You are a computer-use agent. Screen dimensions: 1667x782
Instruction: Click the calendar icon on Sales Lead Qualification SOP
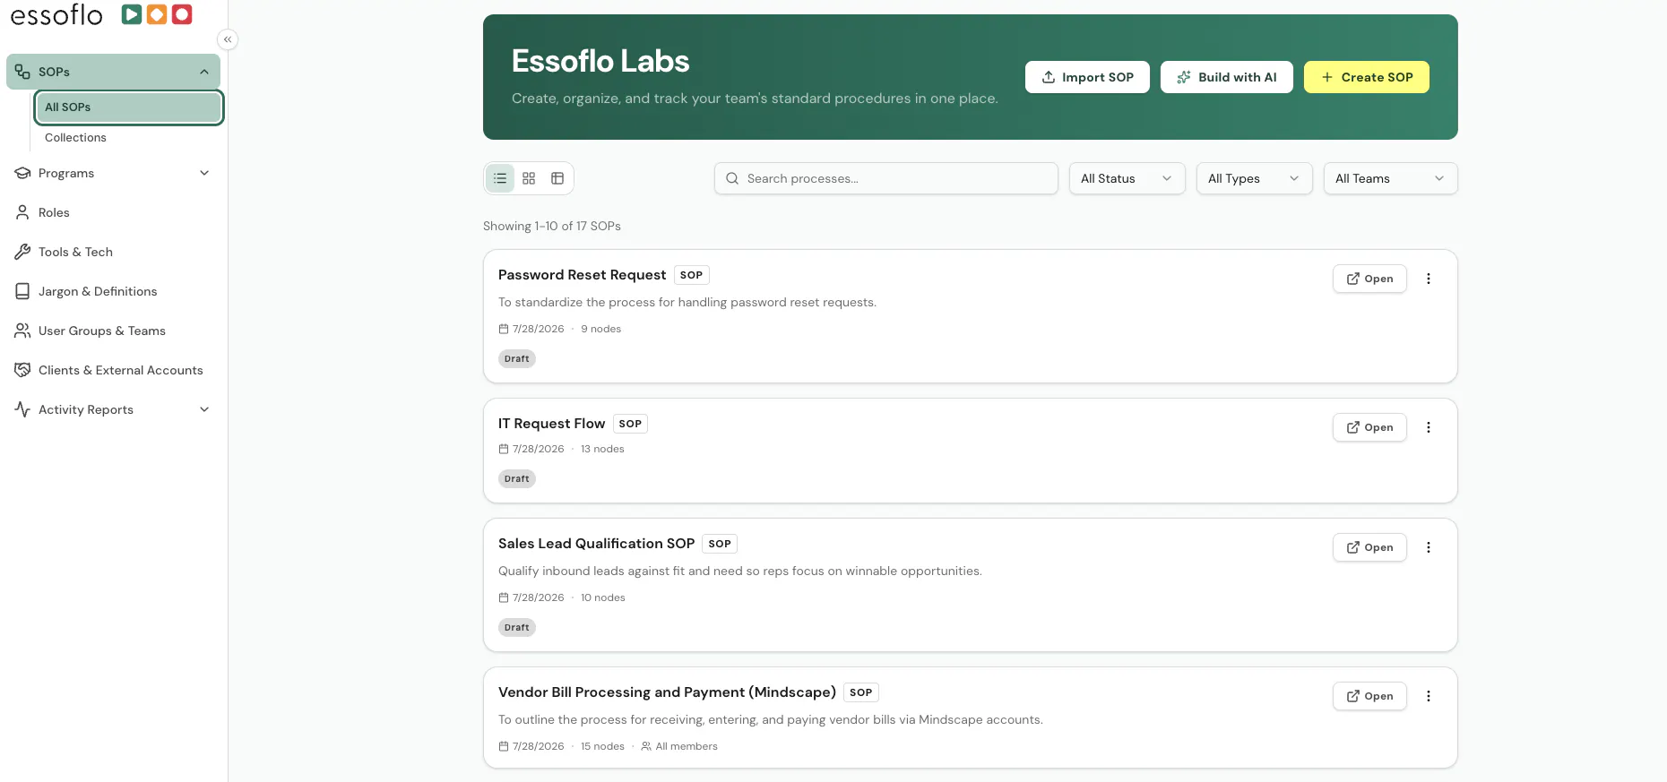pyautogui.click(x=504, y=597)
